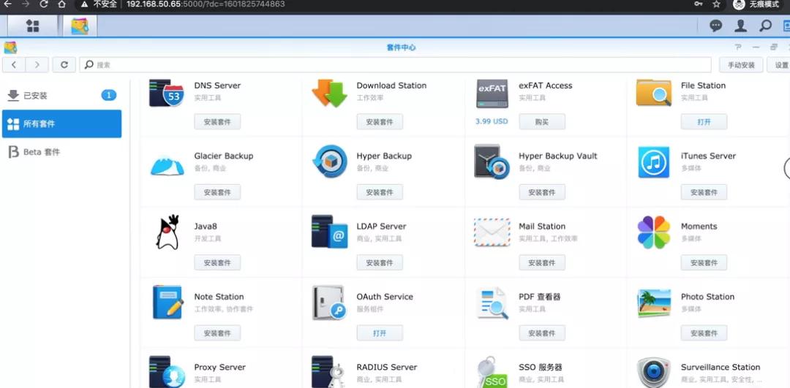Click the browser saved passwords key icon

(x=699, y=4)
